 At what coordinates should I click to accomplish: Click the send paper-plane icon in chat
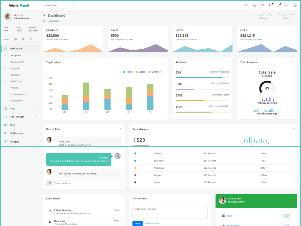[x=50, y=183]
